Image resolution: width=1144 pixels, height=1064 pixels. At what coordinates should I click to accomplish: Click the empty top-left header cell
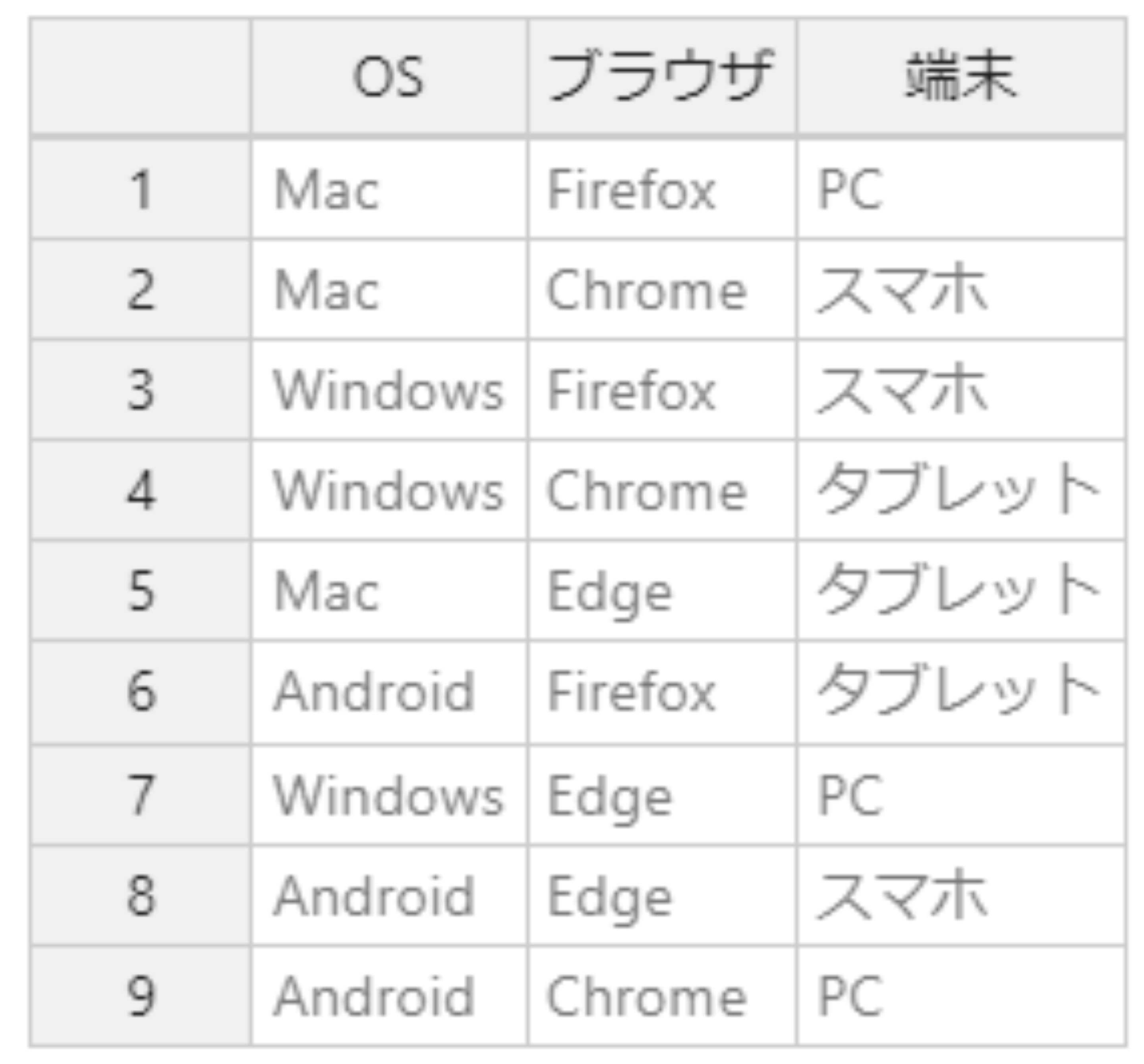(140, 77)
